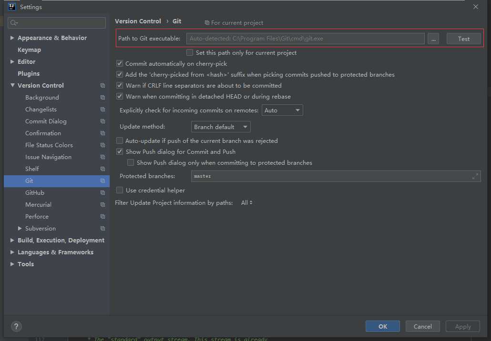This screenshot has height=341, width=491.
Task: Expand Languages & Frameworks section
Action: pyautogui.click(x=12, y=252)
